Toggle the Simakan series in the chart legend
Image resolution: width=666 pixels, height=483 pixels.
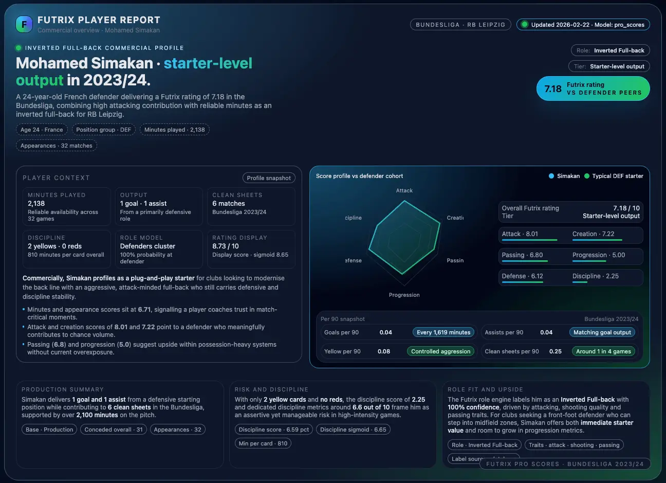point(564,175)
